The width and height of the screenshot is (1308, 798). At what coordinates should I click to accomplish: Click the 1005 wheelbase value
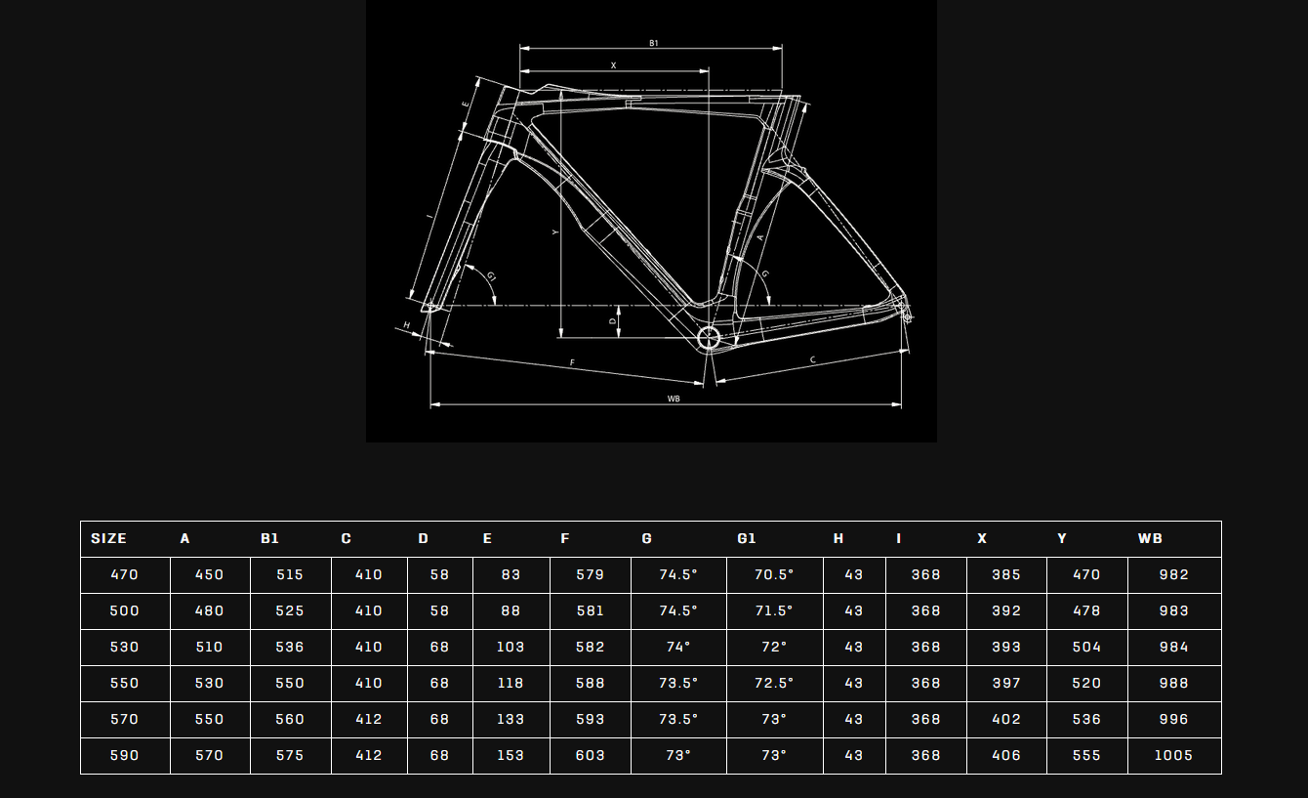[1174, 755]
